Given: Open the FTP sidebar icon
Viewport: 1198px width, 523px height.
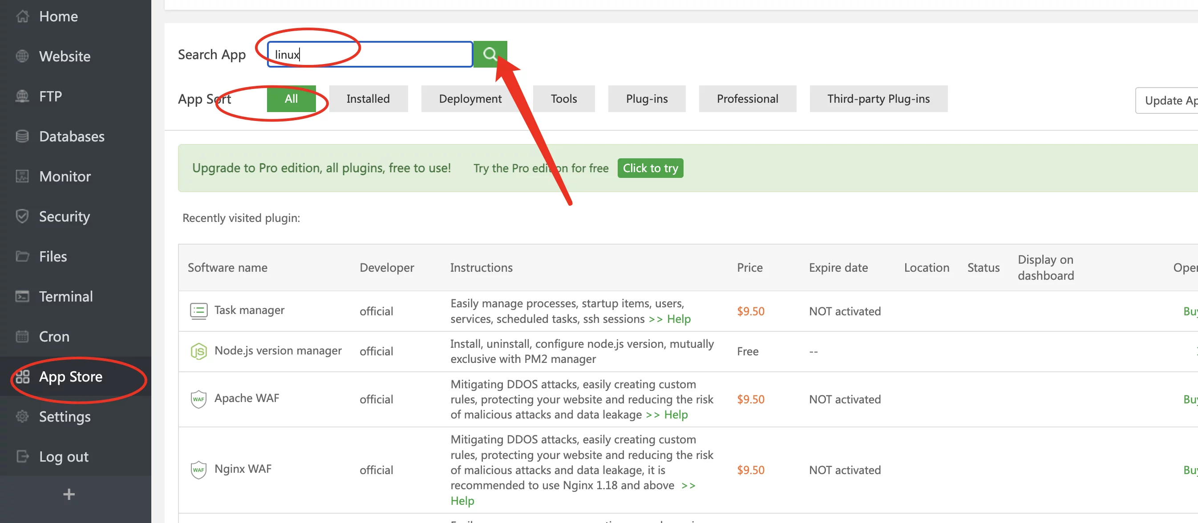Looking at the screenshot, I should tap(22, 96).
